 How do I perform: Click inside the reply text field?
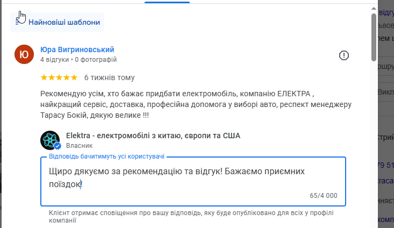[x=192, y=178]
